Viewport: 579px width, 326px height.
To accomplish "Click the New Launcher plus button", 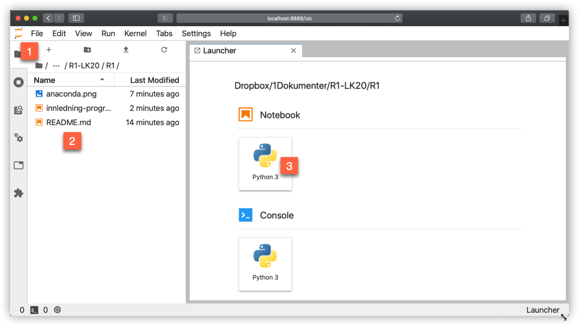I will [x=49, y=50].
